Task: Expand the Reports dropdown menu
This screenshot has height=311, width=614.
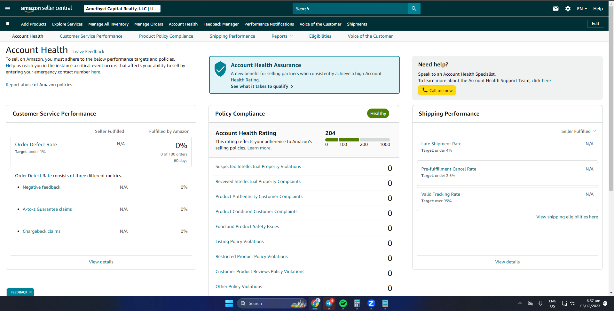Action: coord(282,36)
